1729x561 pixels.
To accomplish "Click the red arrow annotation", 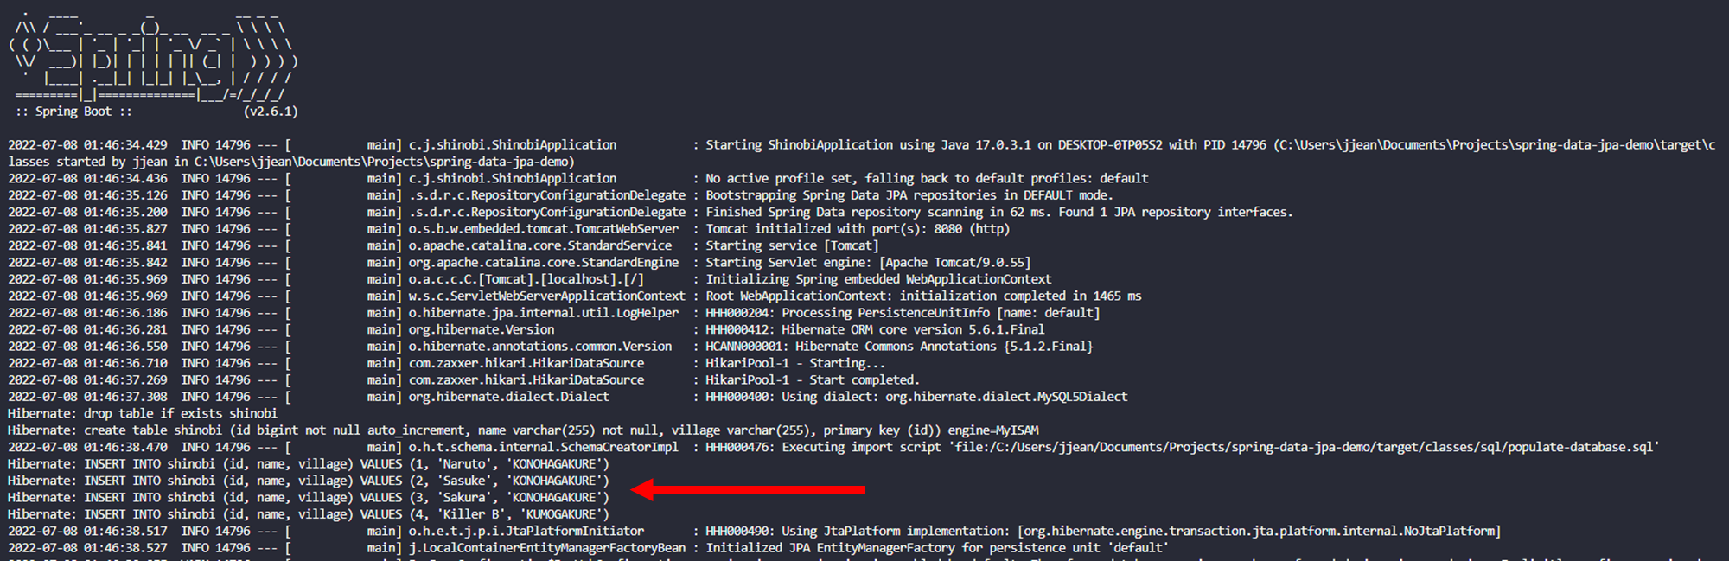I will [748, 490].
